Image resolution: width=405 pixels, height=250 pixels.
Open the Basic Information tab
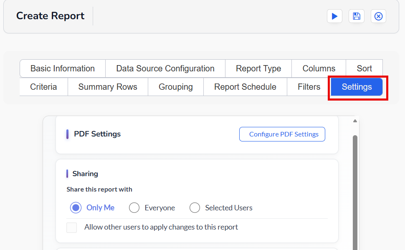point(63,68)
